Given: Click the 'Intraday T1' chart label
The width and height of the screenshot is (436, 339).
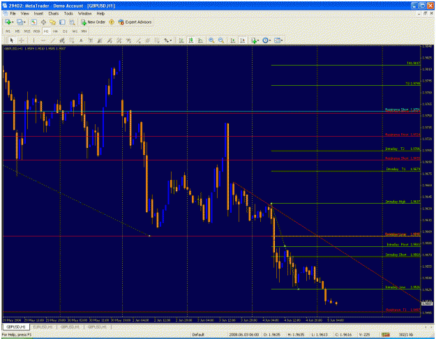Looking at the screenshot, I should 396,169.
